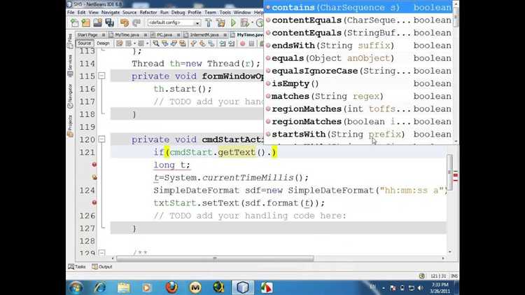Click the red error stripe mark at the right edge
The image size is (525, 295).
(x=456, y=174)
